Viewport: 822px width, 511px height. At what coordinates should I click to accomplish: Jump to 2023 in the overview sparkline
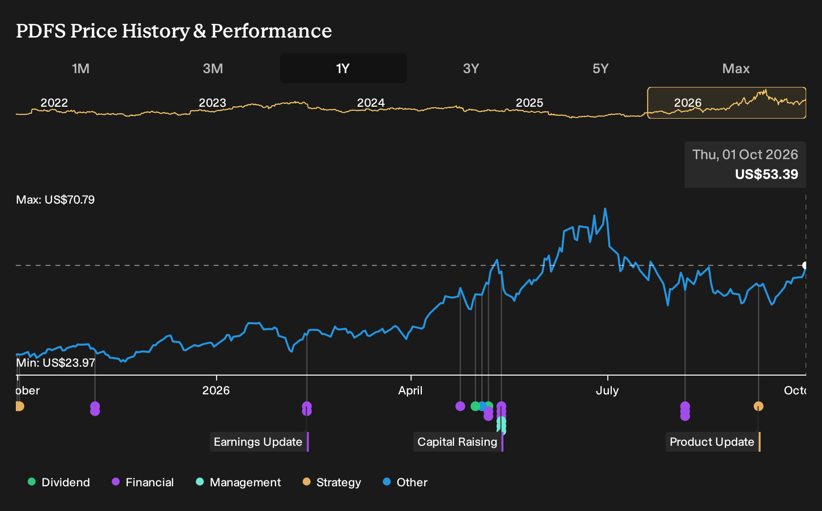point(212,103)
